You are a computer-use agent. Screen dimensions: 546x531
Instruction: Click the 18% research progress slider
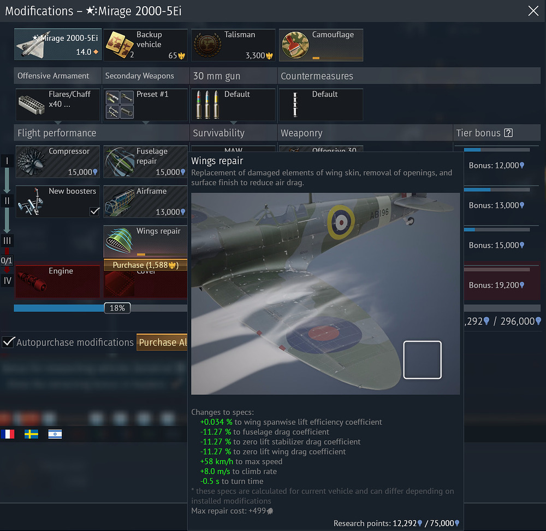click(x=117, y=308)
